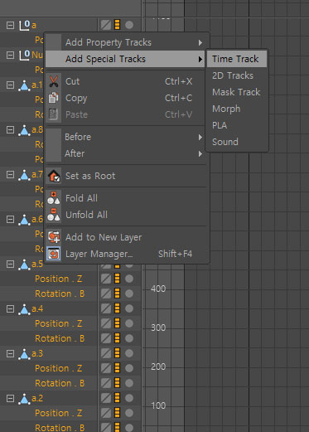Toggle layer swatch for a.4 Rotation . B

click(x=106, y=338)
